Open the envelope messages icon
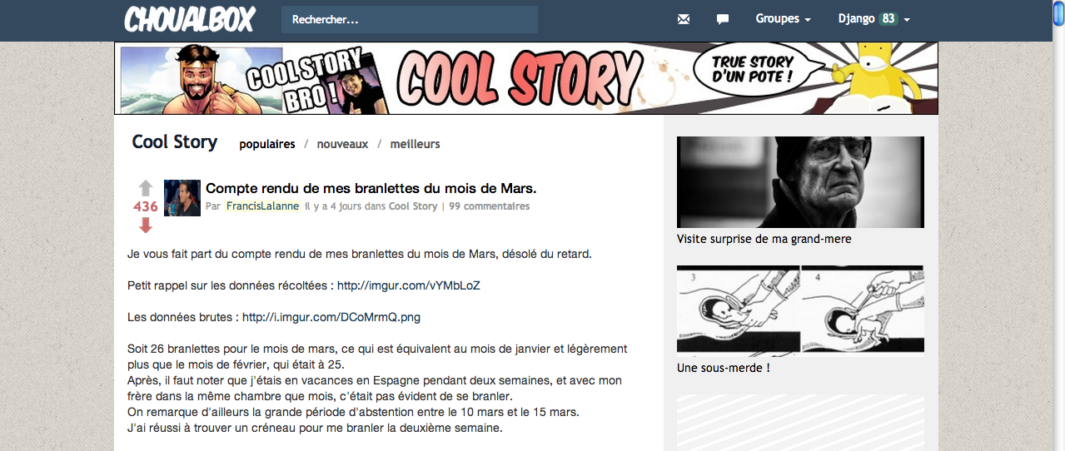The height and width of the screenshot is (451, 1065). click(684, 19)
